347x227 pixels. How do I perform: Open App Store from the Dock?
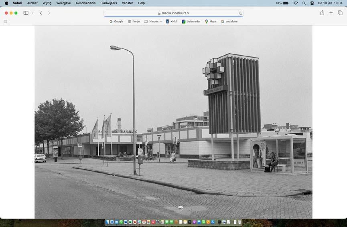(x=213, y=222)
